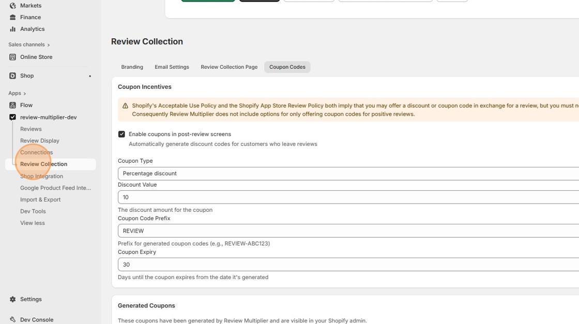The image size is (579, 324).
Task: Open the Markets icon in sidebar
Action: (12, 6)
